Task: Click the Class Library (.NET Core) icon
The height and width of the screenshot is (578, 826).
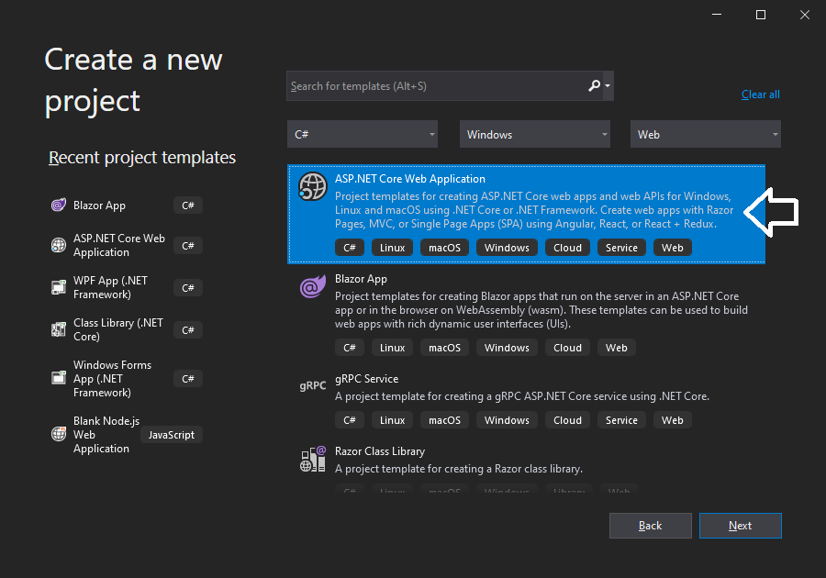Action: [x=59, y=329]
